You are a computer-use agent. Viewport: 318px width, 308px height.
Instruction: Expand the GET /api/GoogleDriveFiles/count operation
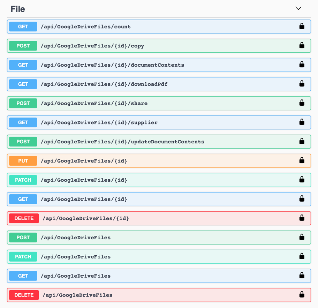(x=159, y=27)
